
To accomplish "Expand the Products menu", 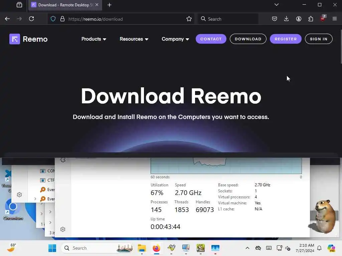I will pyautogui.click(x=94, y=39).
